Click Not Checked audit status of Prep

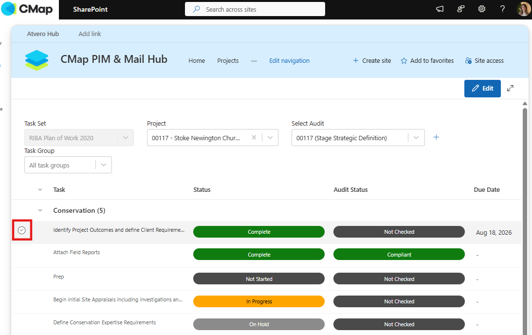pyautogui.click(x=399, y=279)
